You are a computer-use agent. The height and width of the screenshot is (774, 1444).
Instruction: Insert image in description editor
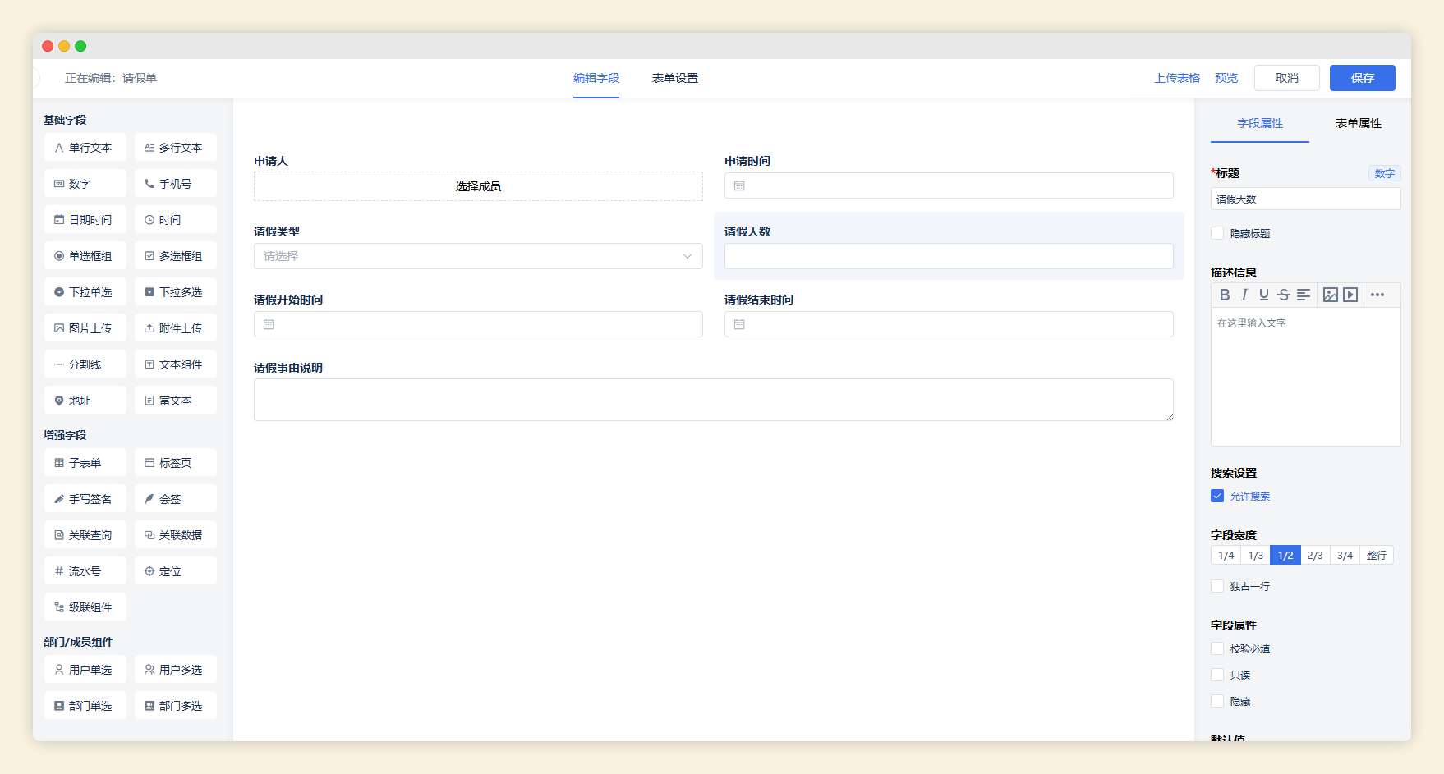point(1331,295)
